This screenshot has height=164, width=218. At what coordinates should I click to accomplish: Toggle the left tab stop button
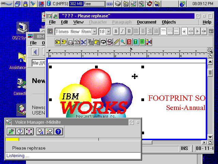tap(184, 31)
